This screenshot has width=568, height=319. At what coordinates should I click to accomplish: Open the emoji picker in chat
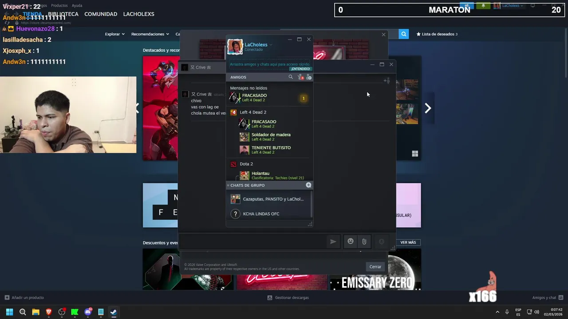coord(351,241)
